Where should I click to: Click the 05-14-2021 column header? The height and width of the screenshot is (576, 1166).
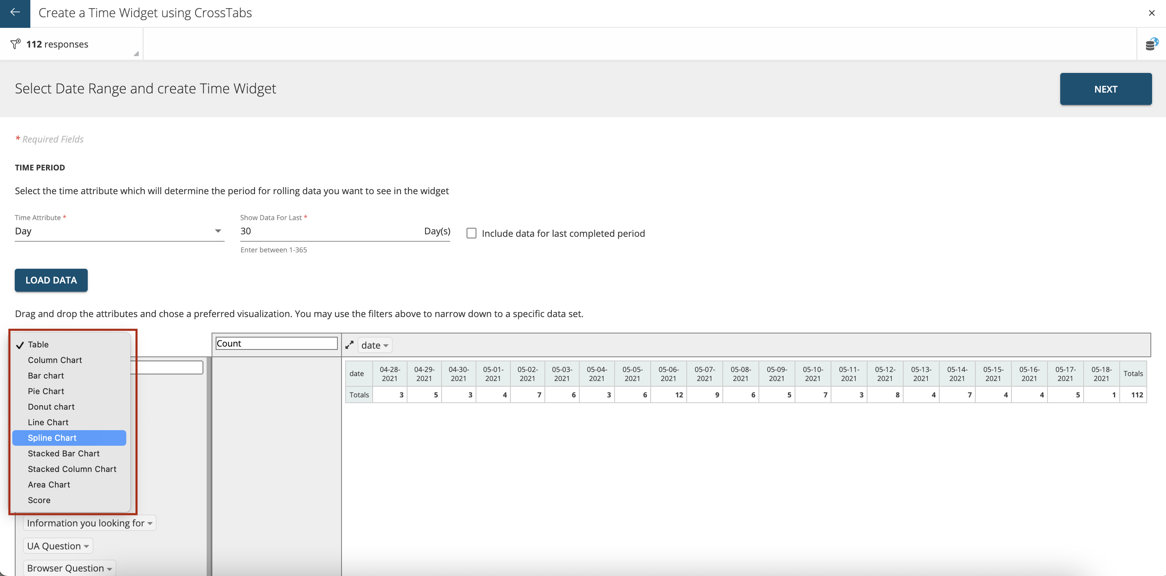point(957,374)
